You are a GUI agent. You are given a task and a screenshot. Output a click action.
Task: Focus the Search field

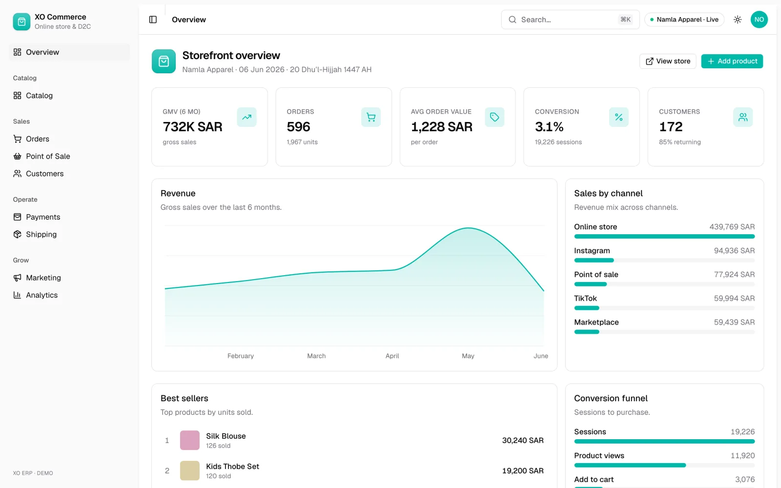[570, 20]
